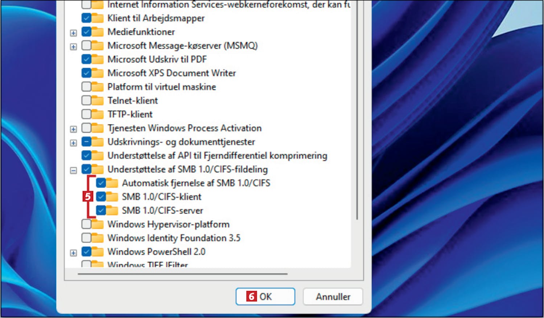Click the Platform til virtuel maskine folder icon

coord(98,87)
